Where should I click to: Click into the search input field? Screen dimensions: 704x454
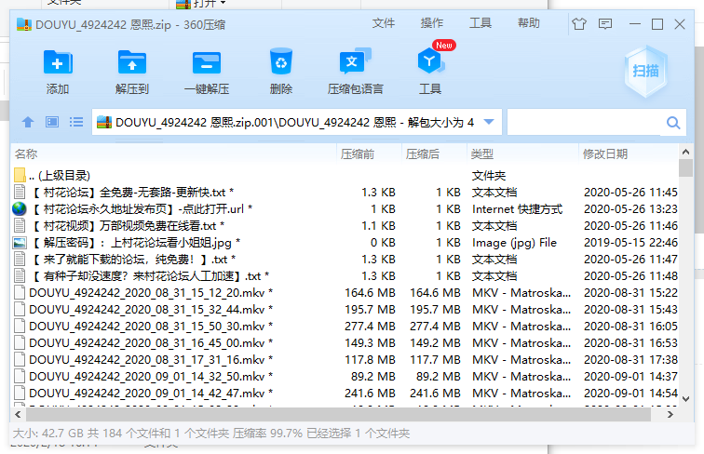[x=584, y=122]
